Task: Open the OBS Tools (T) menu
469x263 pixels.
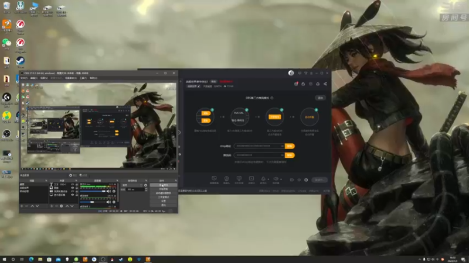Action: [x=83, y=78]
